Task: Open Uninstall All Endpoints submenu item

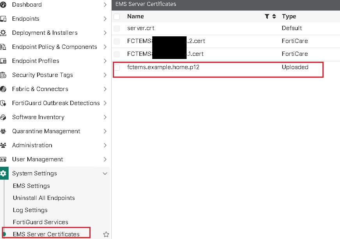Action: coord(44,198)
